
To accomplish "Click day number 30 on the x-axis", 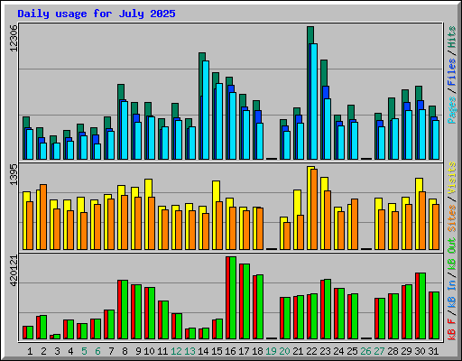I will [x=420, y=351].
